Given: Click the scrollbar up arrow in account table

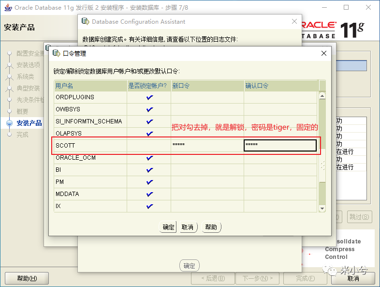Looking at the screenshot, I should coord(322,96).
